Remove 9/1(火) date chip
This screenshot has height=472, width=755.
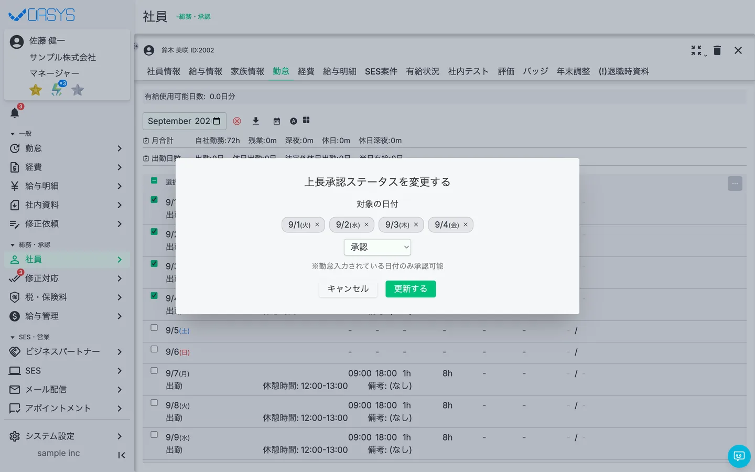click(317, 224)
